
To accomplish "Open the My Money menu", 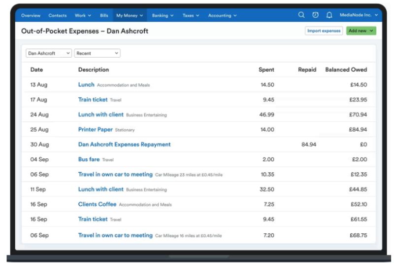I will coord(130,15).
